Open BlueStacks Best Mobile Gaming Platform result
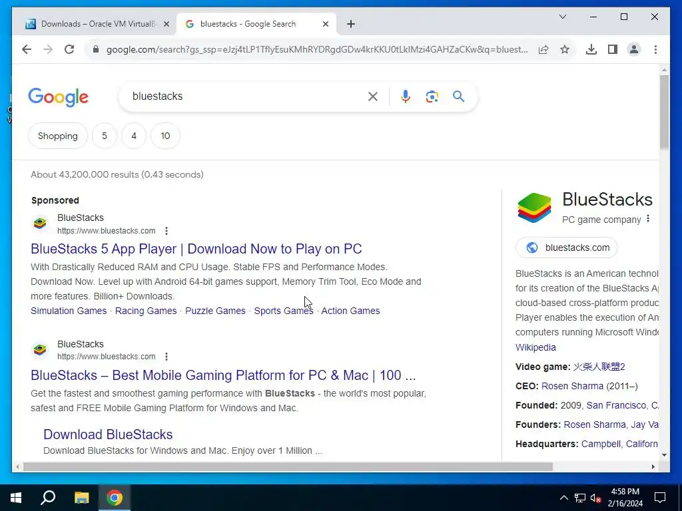This screenshot has height=511, width=682. click(x=223, y=375)
